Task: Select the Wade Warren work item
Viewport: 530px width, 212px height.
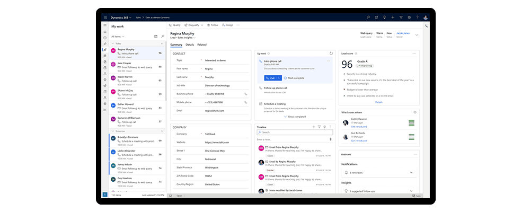Action: (137, 81)
